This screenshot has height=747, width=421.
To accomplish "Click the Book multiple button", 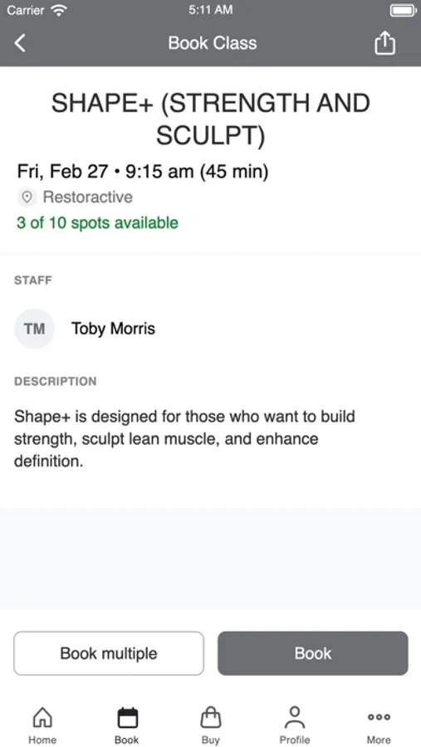I will pos(109,653).
